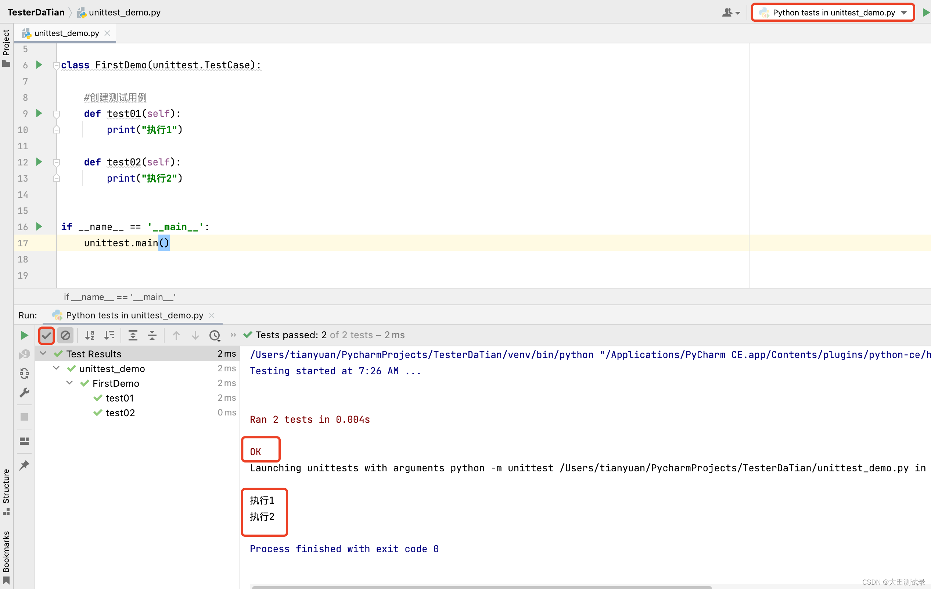Select the unittest_demo.py editor tab

[x=66, y=33]
